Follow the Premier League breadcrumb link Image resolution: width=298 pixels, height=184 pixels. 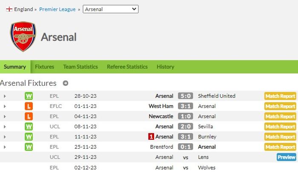tap(57, 9)
